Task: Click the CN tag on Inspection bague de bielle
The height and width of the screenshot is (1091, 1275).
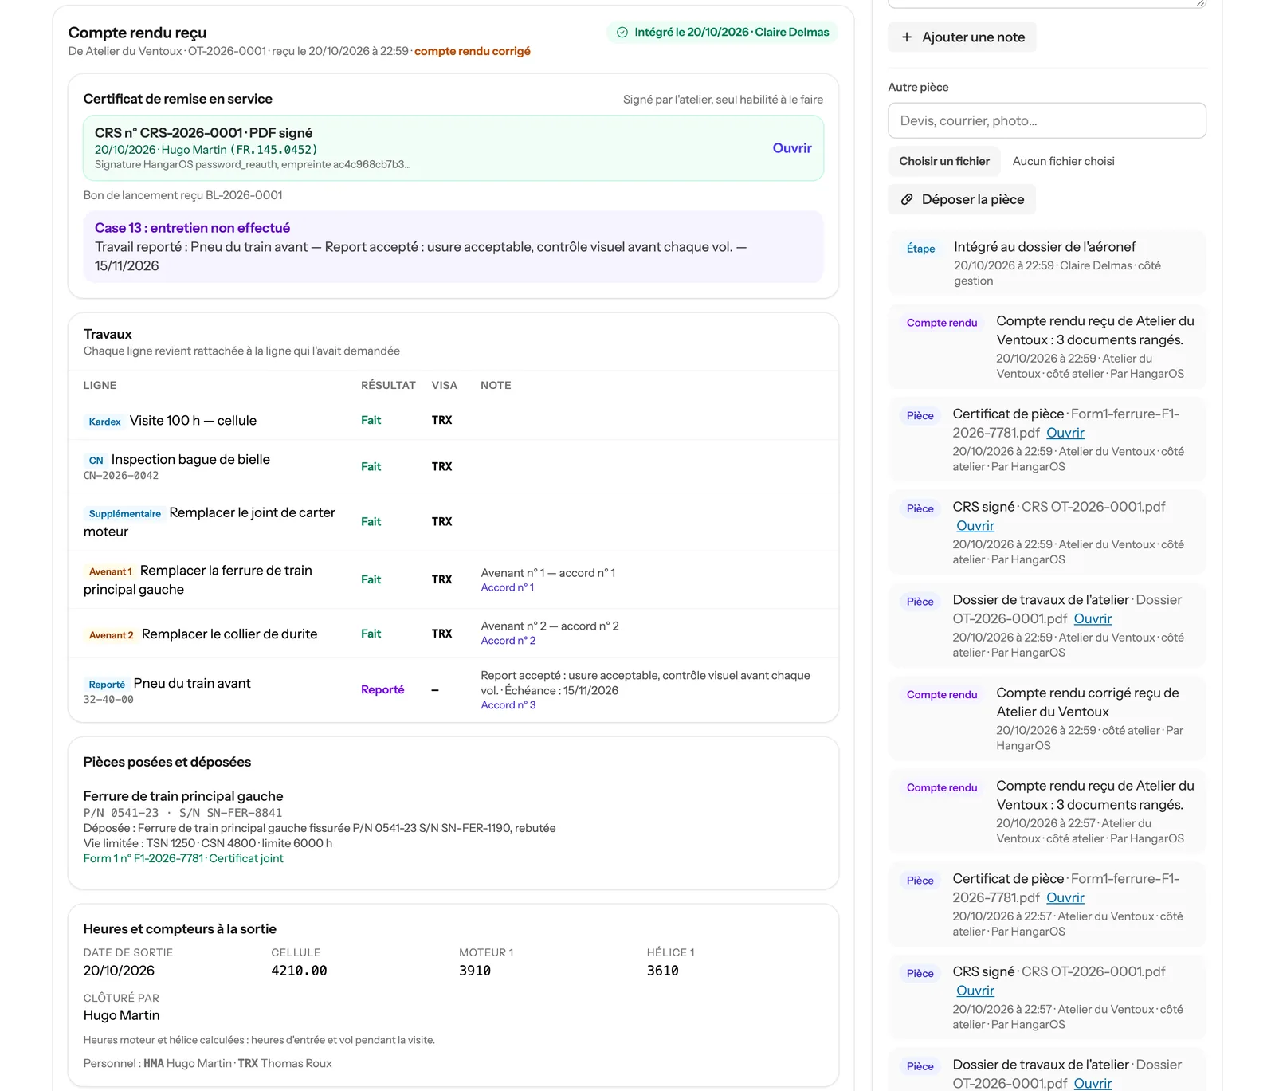Action: pyautogui.click(x=96, y=461)
